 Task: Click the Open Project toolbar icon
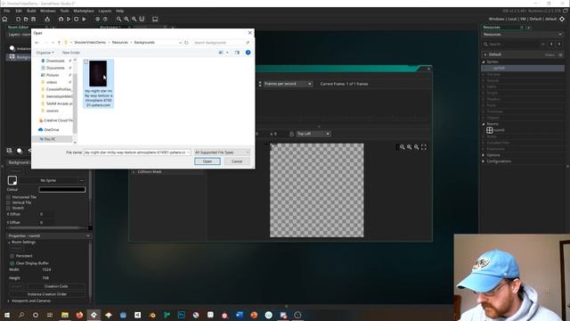(x=26, y=19)
